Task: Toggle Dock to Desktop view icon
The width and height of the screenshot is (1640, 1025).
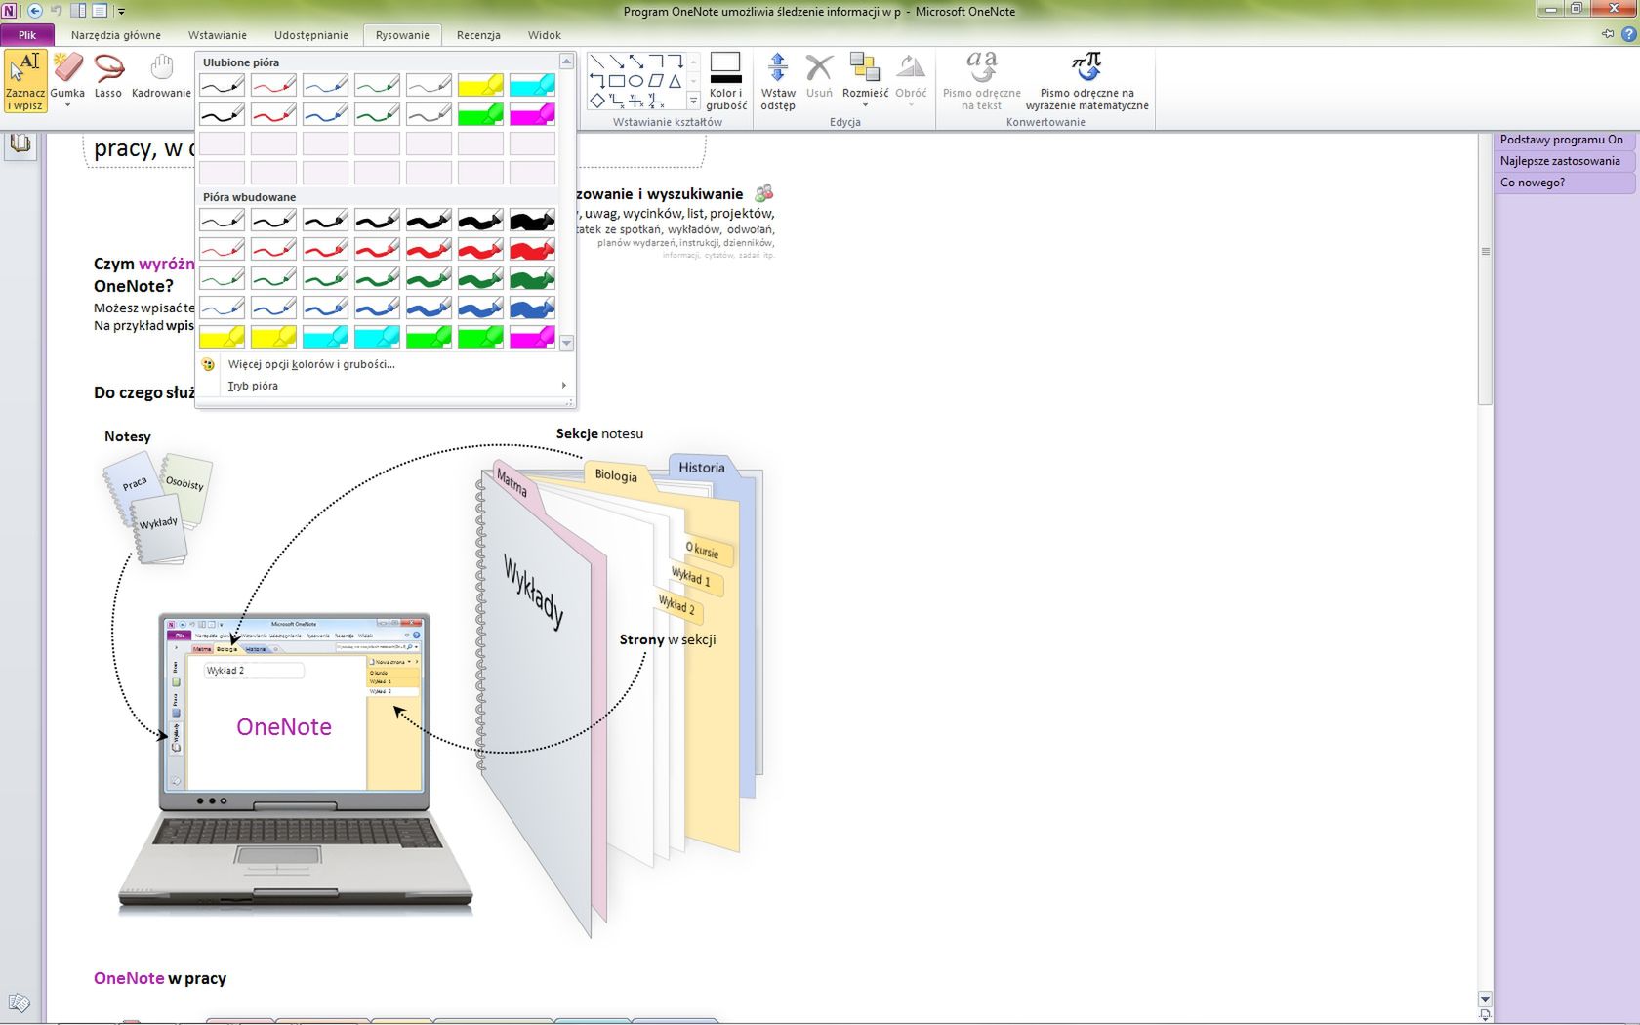Action: tap(78, 11)
